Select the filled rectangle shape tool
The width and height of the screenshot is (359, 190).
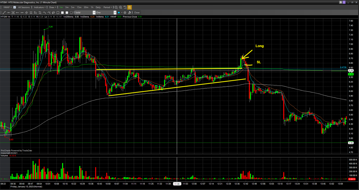click(62, 13)
